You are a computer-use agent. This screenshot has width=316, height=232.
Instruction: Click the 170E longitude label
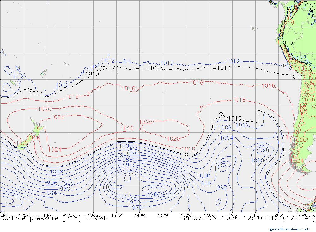pyautogui.click(x=24, y=216)
